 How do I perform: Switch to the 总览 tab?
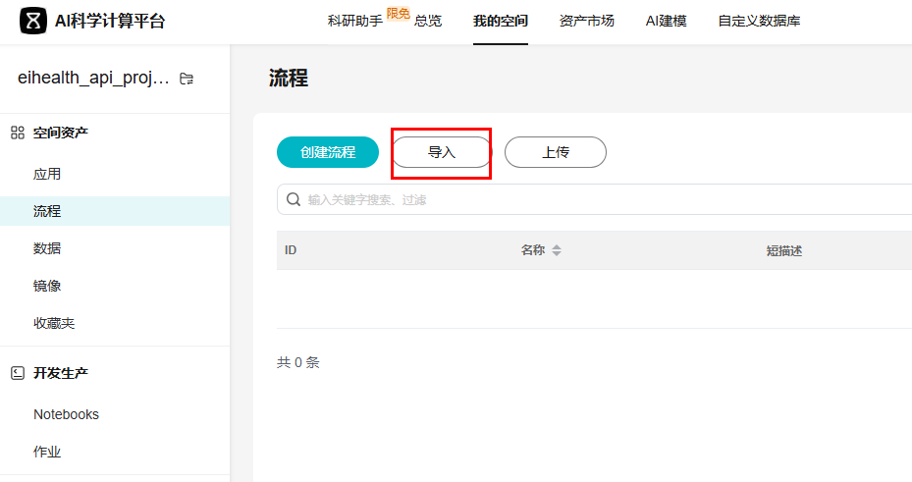[x=427, y=21]
